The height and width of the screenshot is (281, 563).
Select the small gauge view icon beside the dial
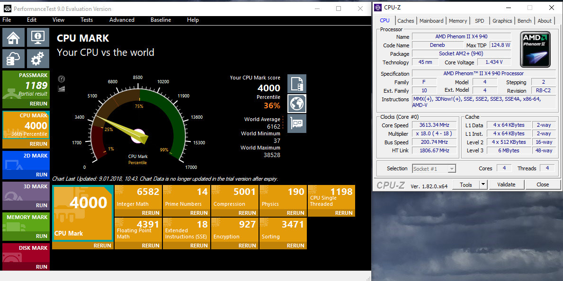61,79
